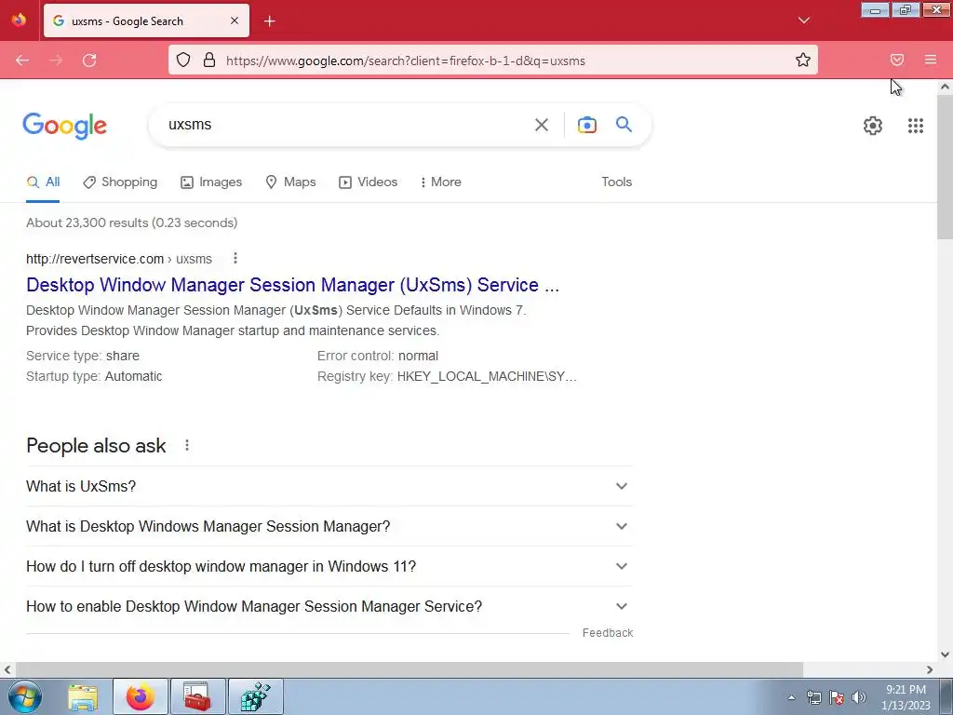
Task: Click the forward navigation arrow
Action: pos(56,61)
